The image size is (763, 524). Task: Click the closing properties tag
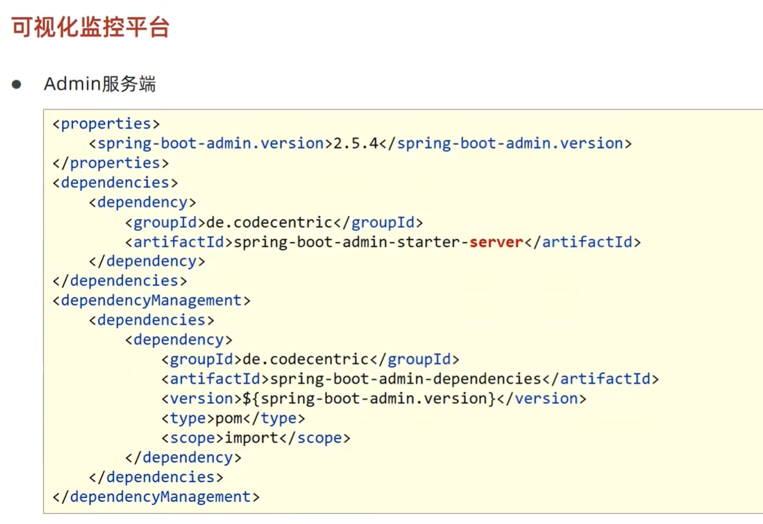click(110, 163)
